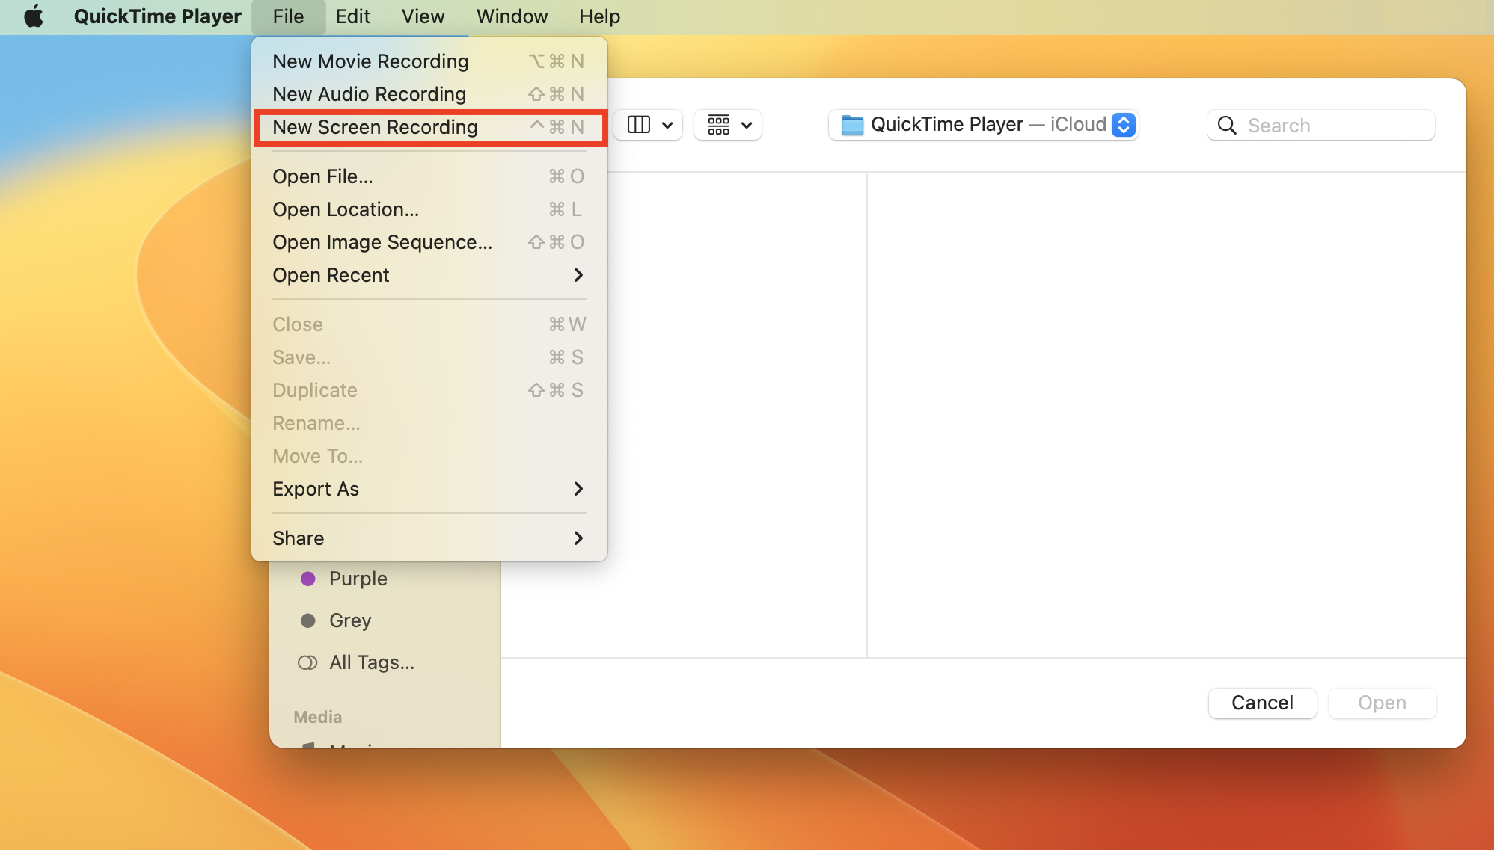
Task: Open the column view toggle icon
Action: [x=637, y=124]
